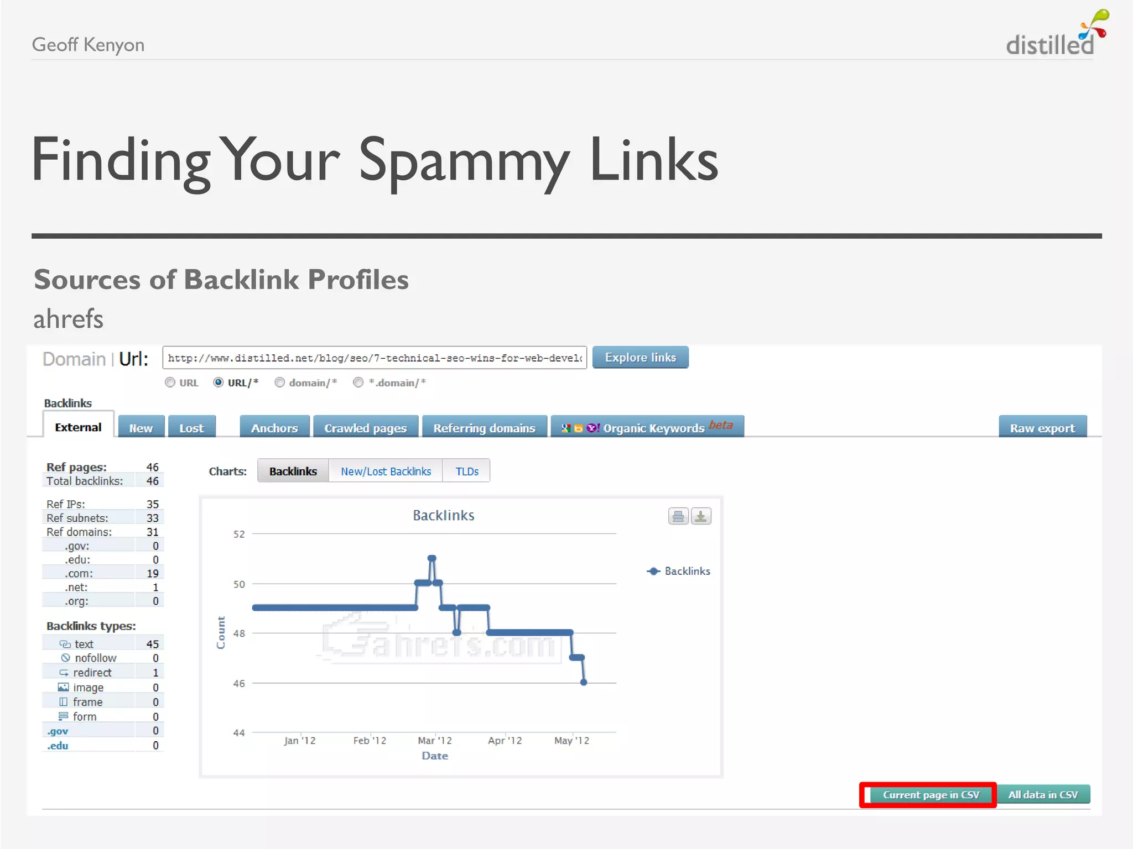This screenshot has width=1133, height=849.
Task: Show the TLDs chart
Action: (x=467, y=471)
